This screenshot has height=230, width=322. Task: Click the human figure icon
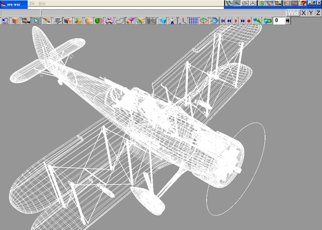(173, 21)
